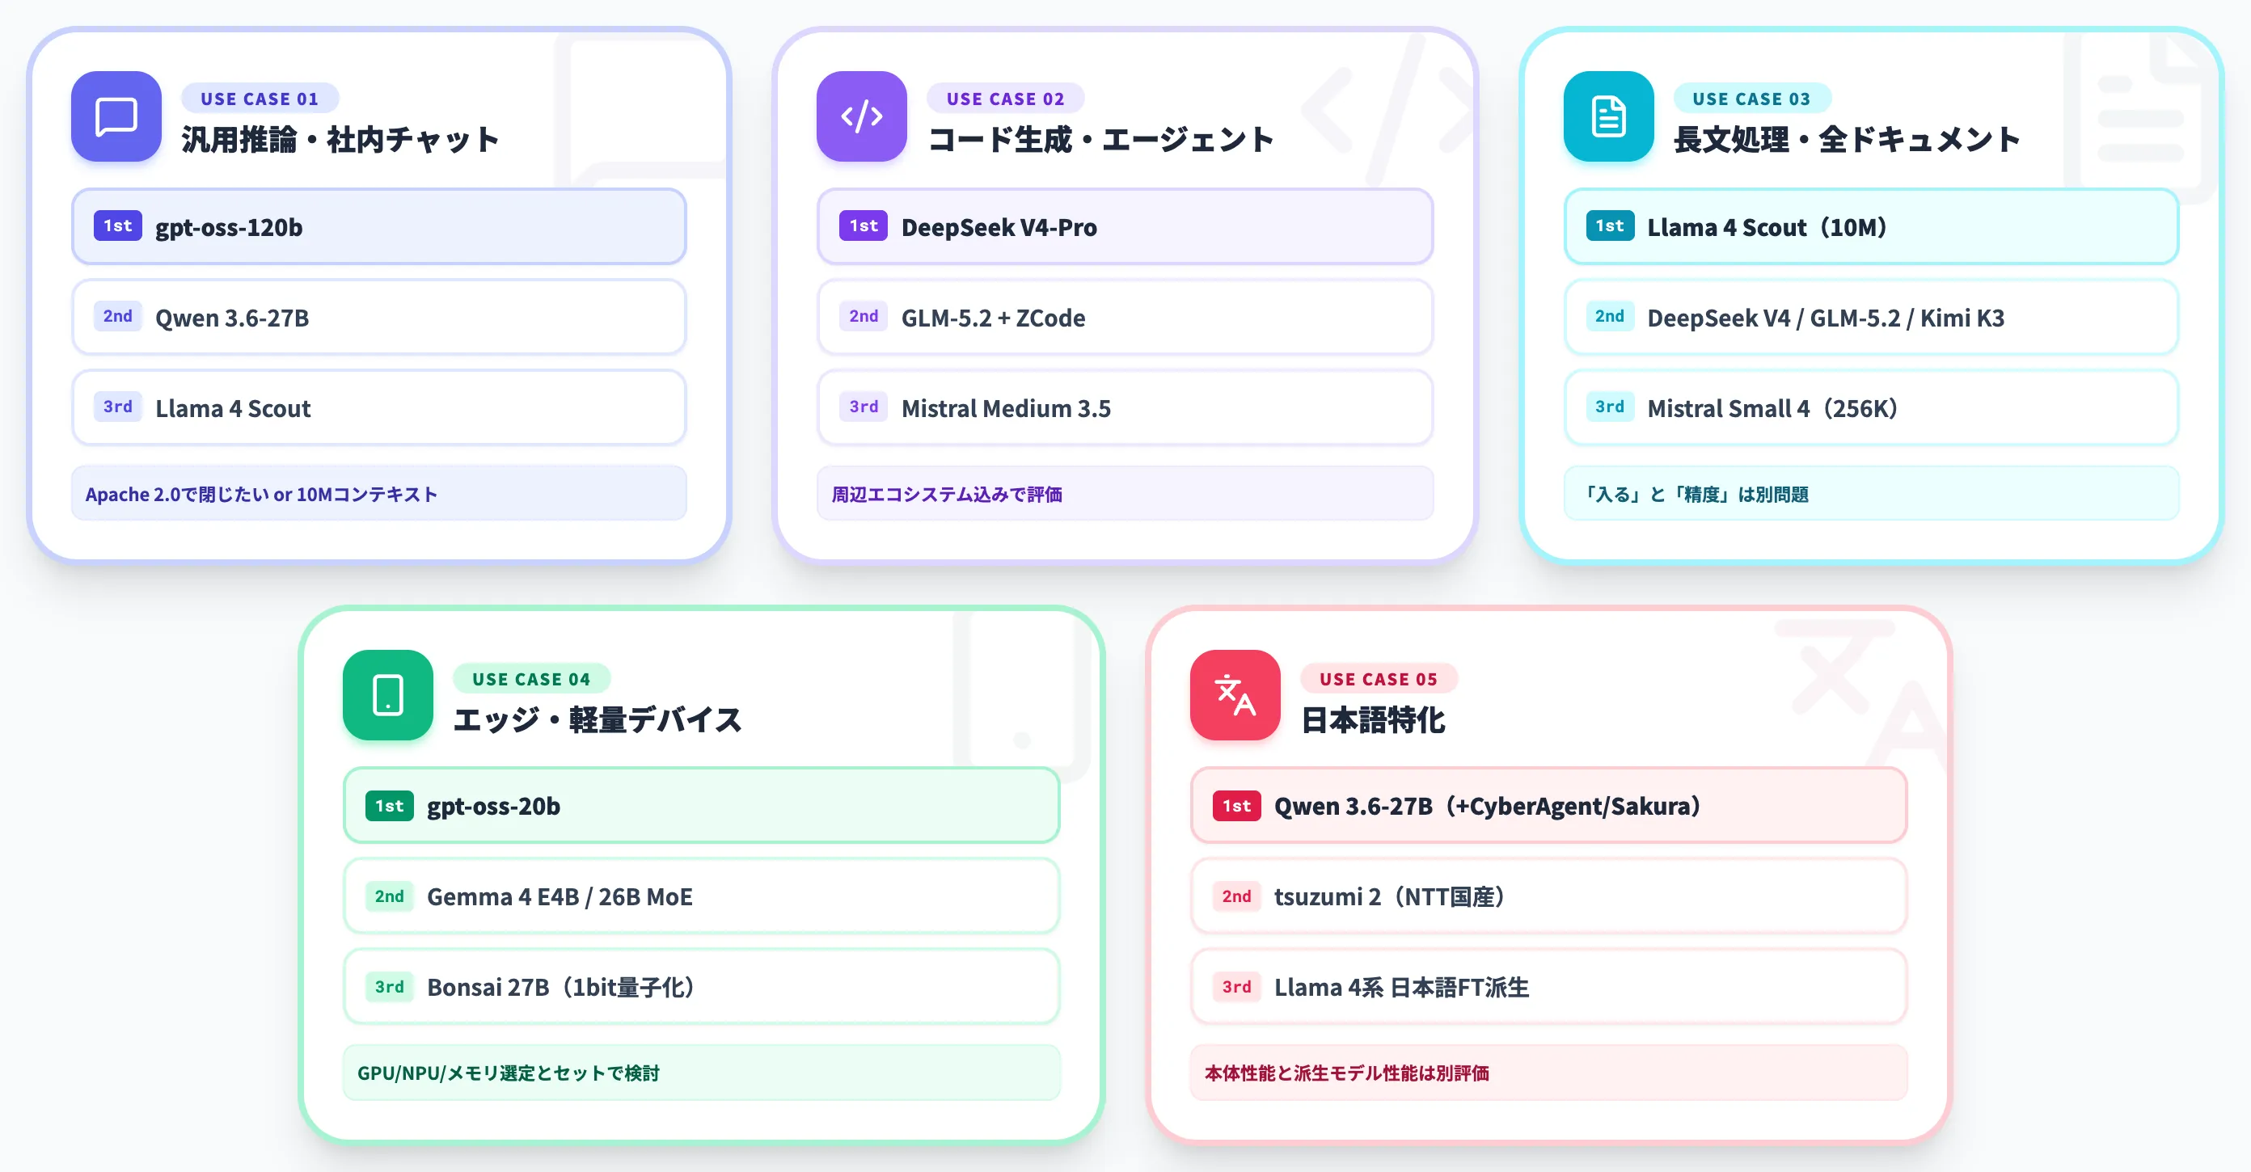Click the green device icon for Use Case 04
Viewport: 2251px width, 1172px height.
tap(388, 695)
